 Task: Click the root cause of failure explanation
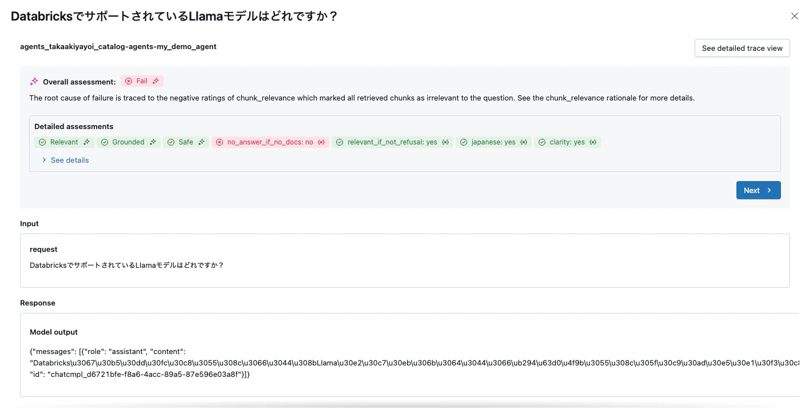362,98
